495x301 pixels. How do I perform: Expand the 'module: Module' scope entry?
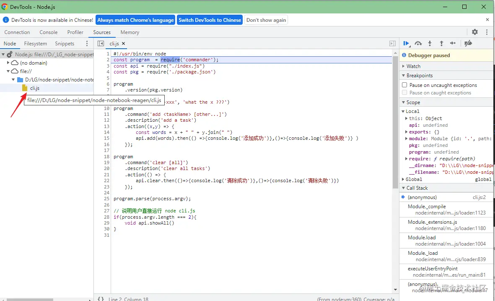[x=407, y=139]
